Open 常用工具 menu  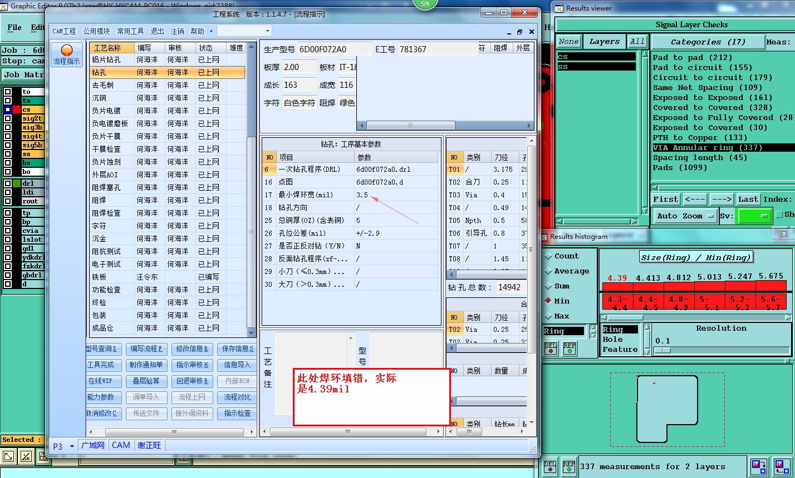[x=130, y=31]
